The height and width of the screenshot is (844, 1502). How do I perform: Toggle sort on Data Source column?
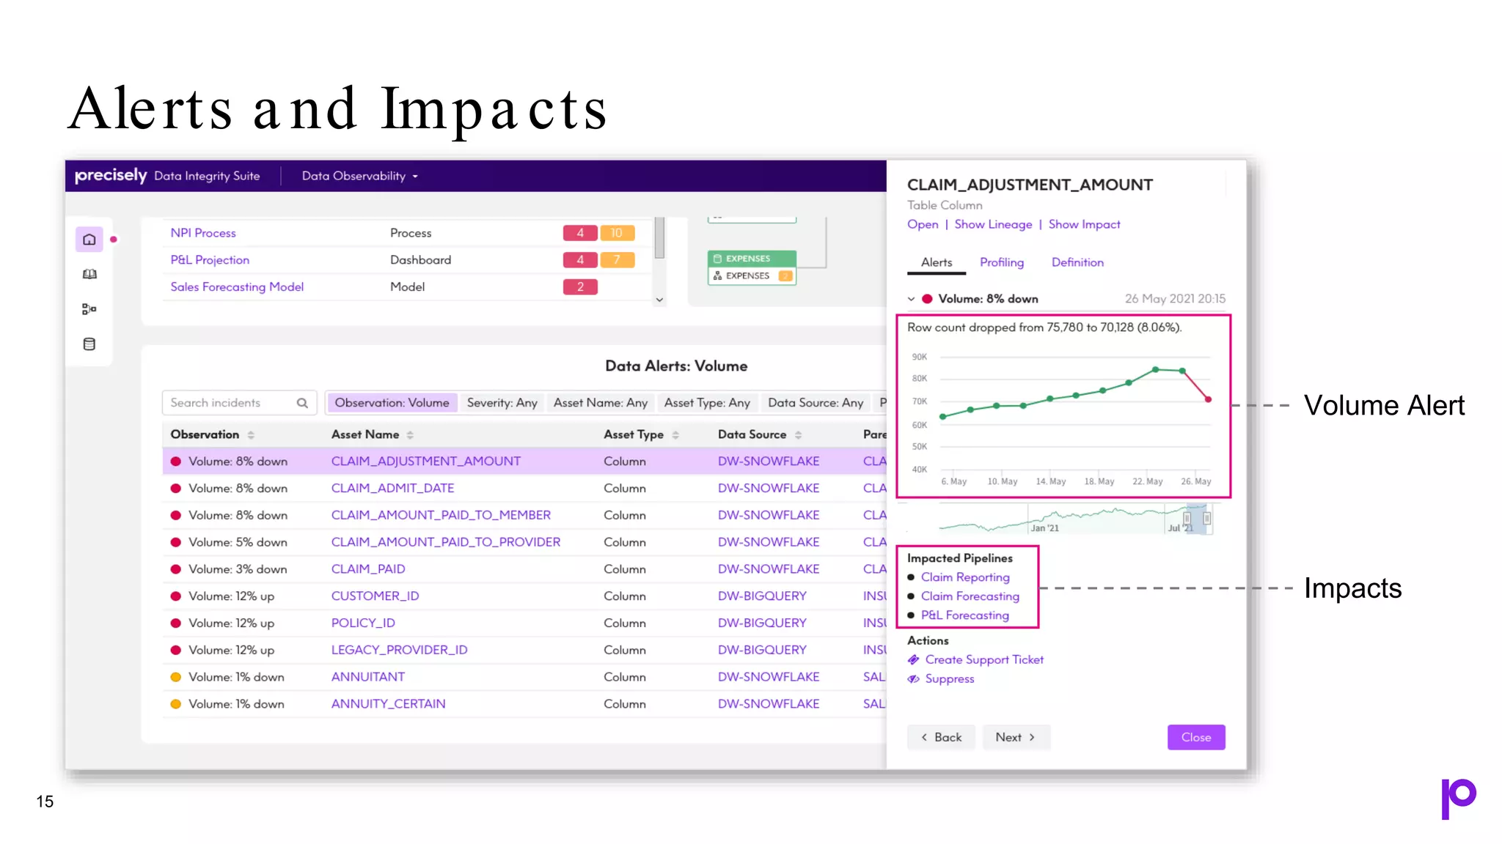(x=798, y=435)
